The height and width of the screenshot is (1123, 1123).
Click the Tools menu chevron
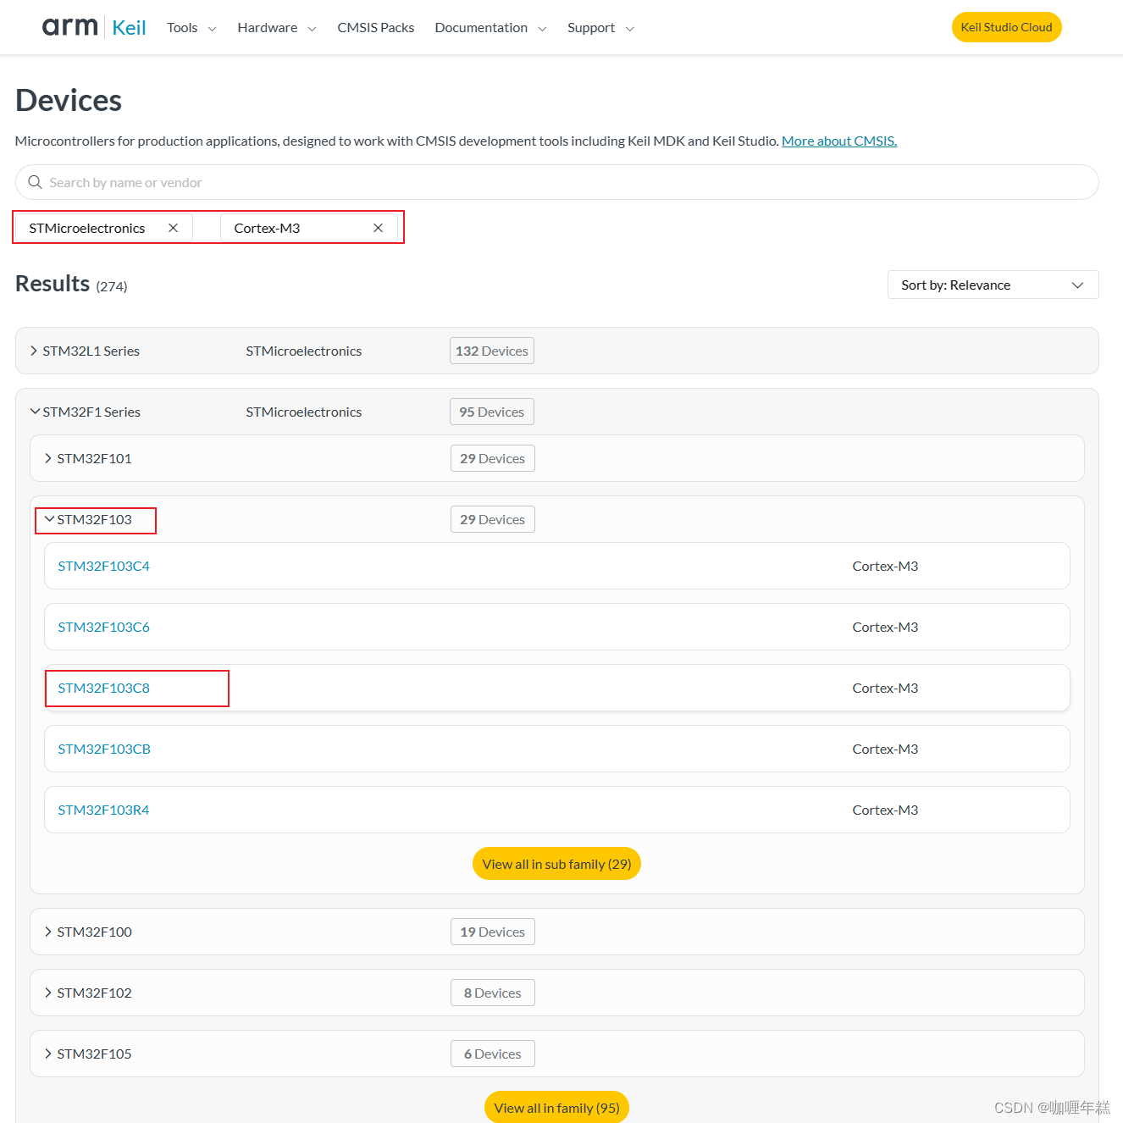[212, 29]
